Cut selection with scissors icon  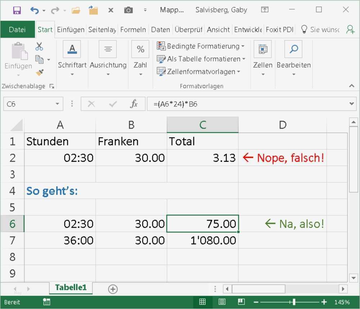tap(39, 46)
